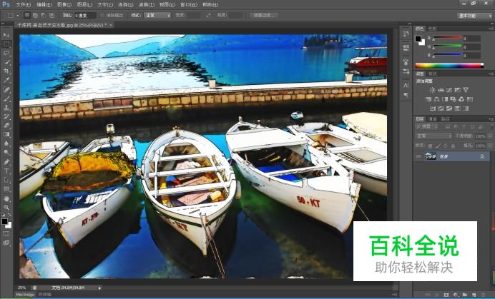The height and width of the screenshot is (299, 495).
Task: Open the 编辑(E) menu
Action: tap(44, 5)
